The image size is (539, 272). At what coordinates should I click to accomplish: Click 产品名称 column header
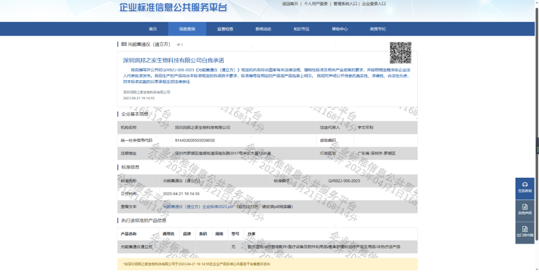point(129,234)
